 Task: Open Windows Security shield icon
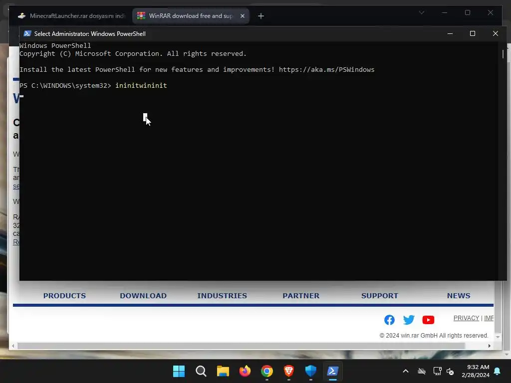pyautogui.click(x=310, y=371)
